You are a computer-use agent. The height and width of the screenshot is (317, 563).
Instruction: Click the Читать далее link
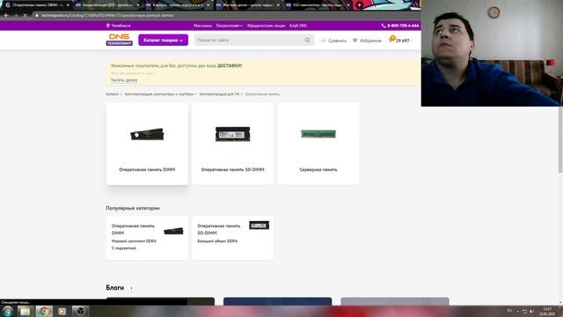click(x=124, y=80)
